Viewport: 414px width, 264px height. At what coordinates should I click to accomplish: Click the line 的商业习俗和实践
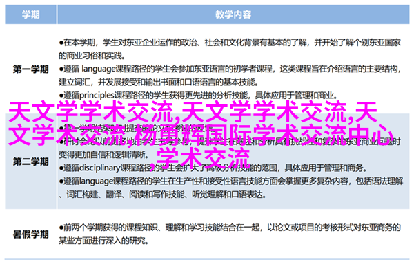tap(92, 56)
